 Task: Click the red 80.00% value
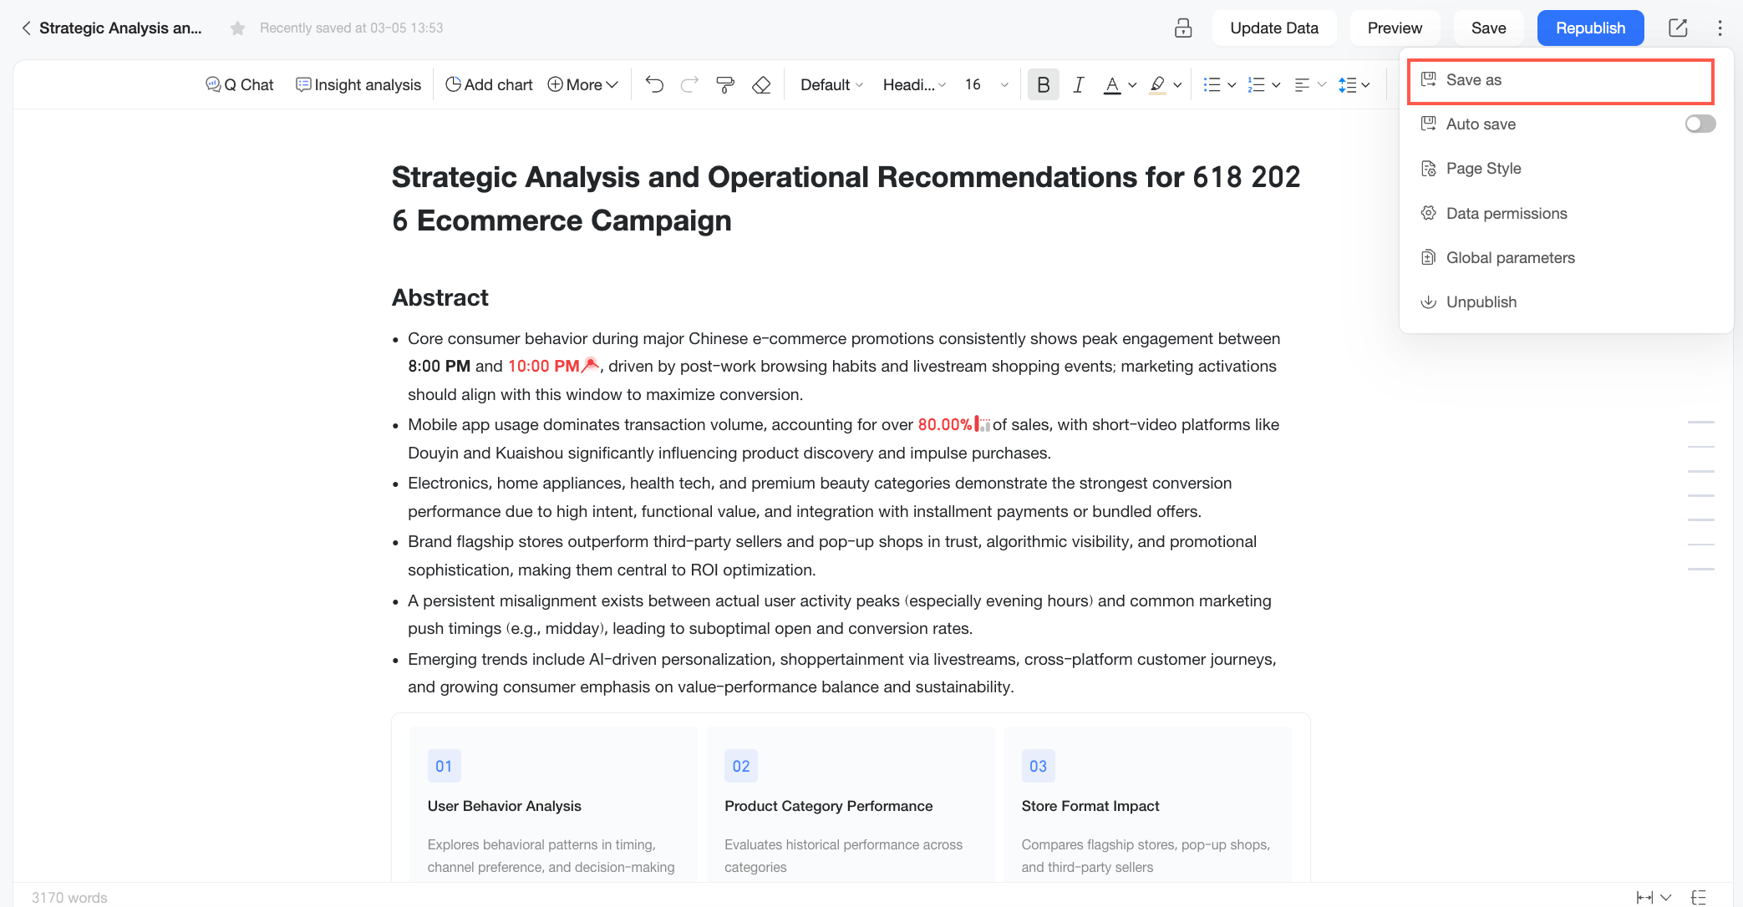(x=945, y=424)
